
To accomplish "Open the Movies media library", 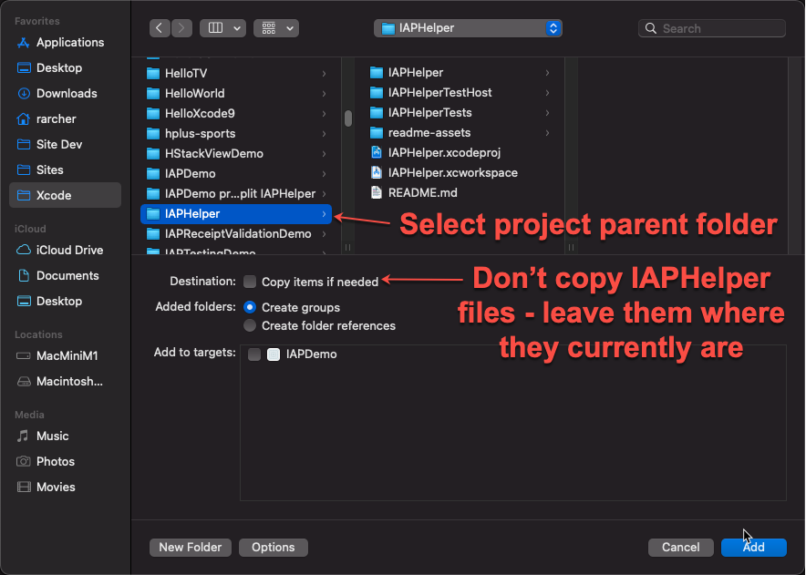I will (x=65, y=488).
